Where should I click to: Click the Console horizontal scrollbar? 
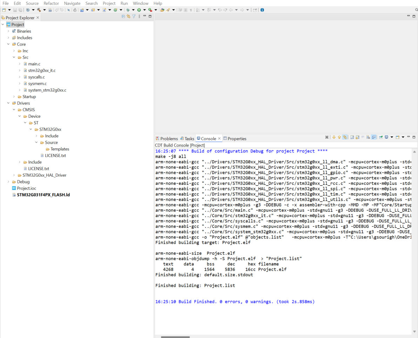pyautogui.click(x=175, y=337)
